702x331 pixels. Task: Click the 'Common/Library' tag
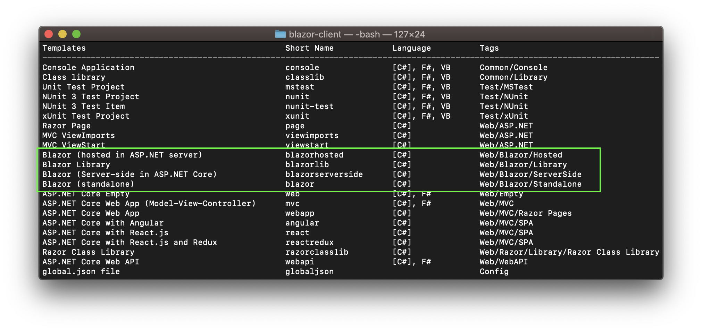coord(514,77)
